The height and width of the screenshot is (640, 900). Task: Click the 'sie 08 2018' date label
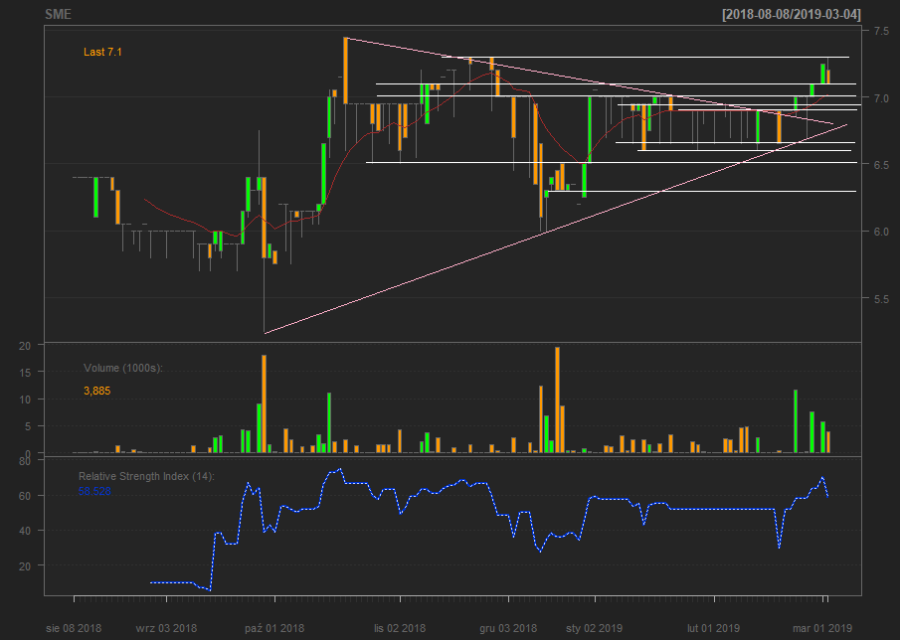74,628
